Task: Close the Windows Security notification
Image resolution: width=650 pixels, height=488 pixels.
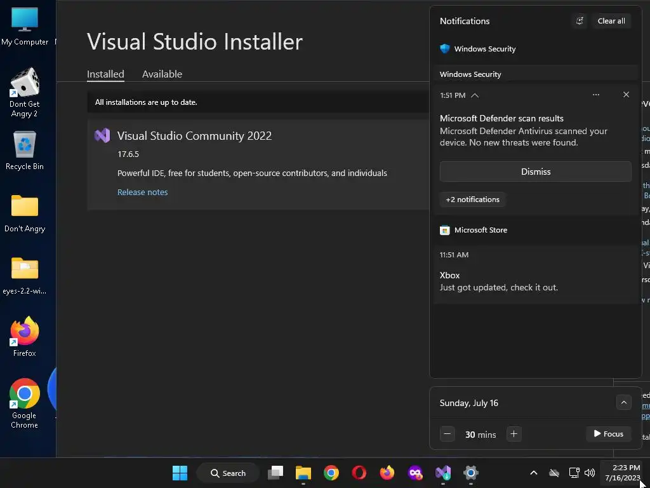Action: [x=626, y=95]
